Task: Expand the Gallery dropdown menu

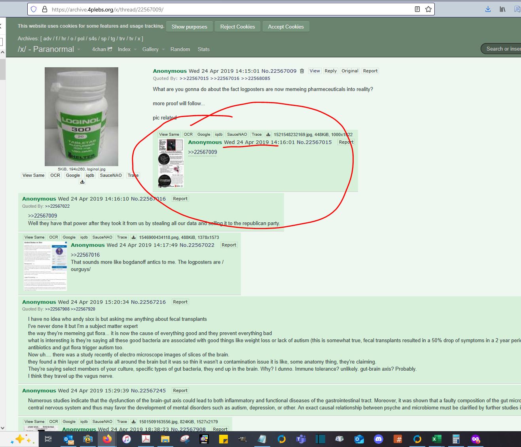Action: coord(163,49)
